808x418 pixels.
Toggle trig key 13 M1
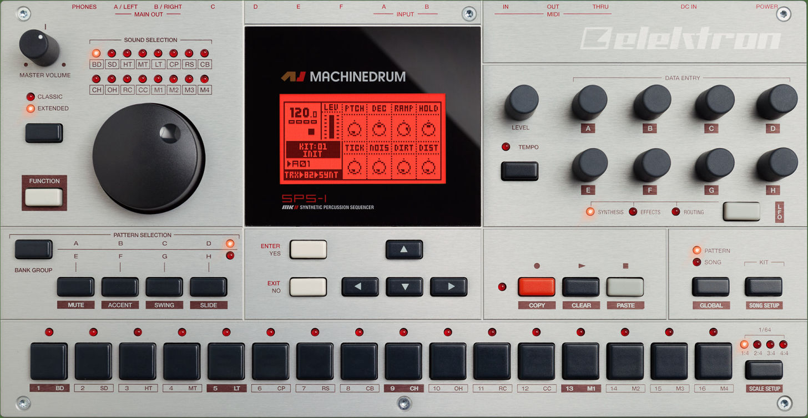pos(580,361)
